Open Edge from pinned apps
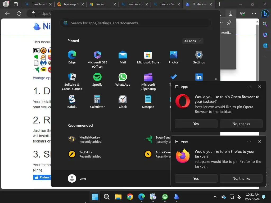Screen dimensions: 271x203 coord(72,57)
